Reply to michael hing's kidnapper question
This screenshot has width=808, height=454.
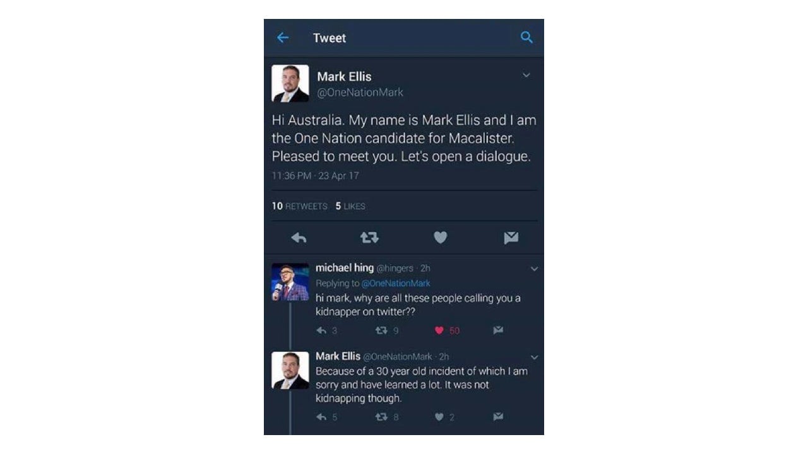click(x=322, y=330)
